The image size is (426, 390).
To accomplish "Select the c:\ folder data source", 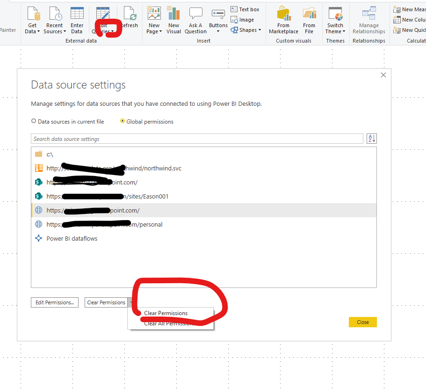I will 204,154.
